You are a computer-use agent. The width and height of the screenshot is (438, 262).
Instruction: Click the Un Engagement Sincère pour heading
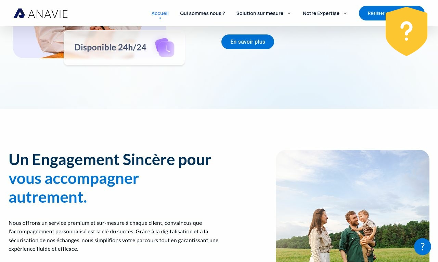click(x=110, y=159)
